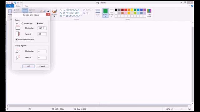Viewport: 200px width, 112px height.
Task: Close the Resize and Skew dialog
Action: click(48, 14)
